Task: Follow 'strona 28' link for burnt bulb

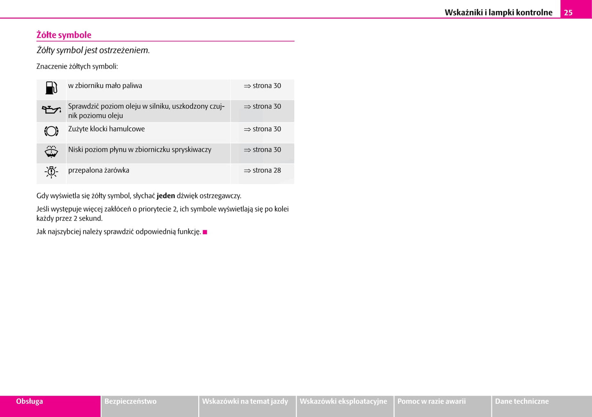Action: coord(263,171)
